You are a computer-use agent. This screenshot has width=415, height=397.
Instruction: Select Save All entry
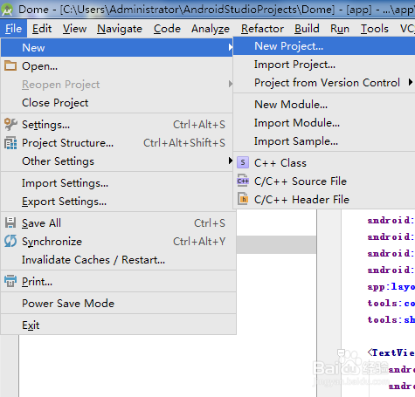click(117, 223)
